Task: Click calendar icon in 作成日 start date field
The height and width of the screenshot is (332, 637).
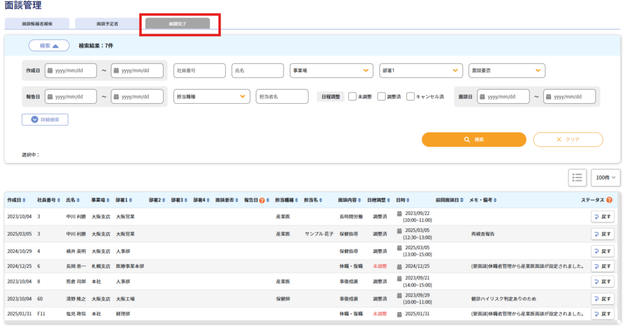Action: [x=49, y=71]
